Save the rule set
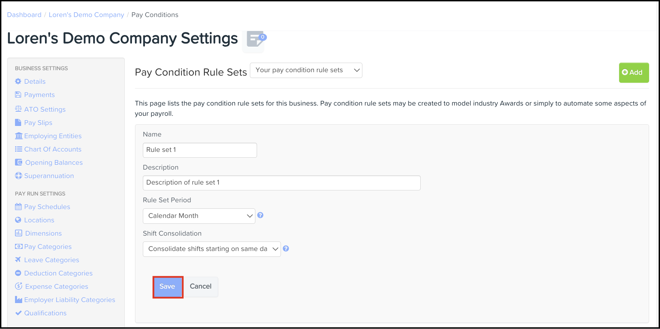 (167, 286)
